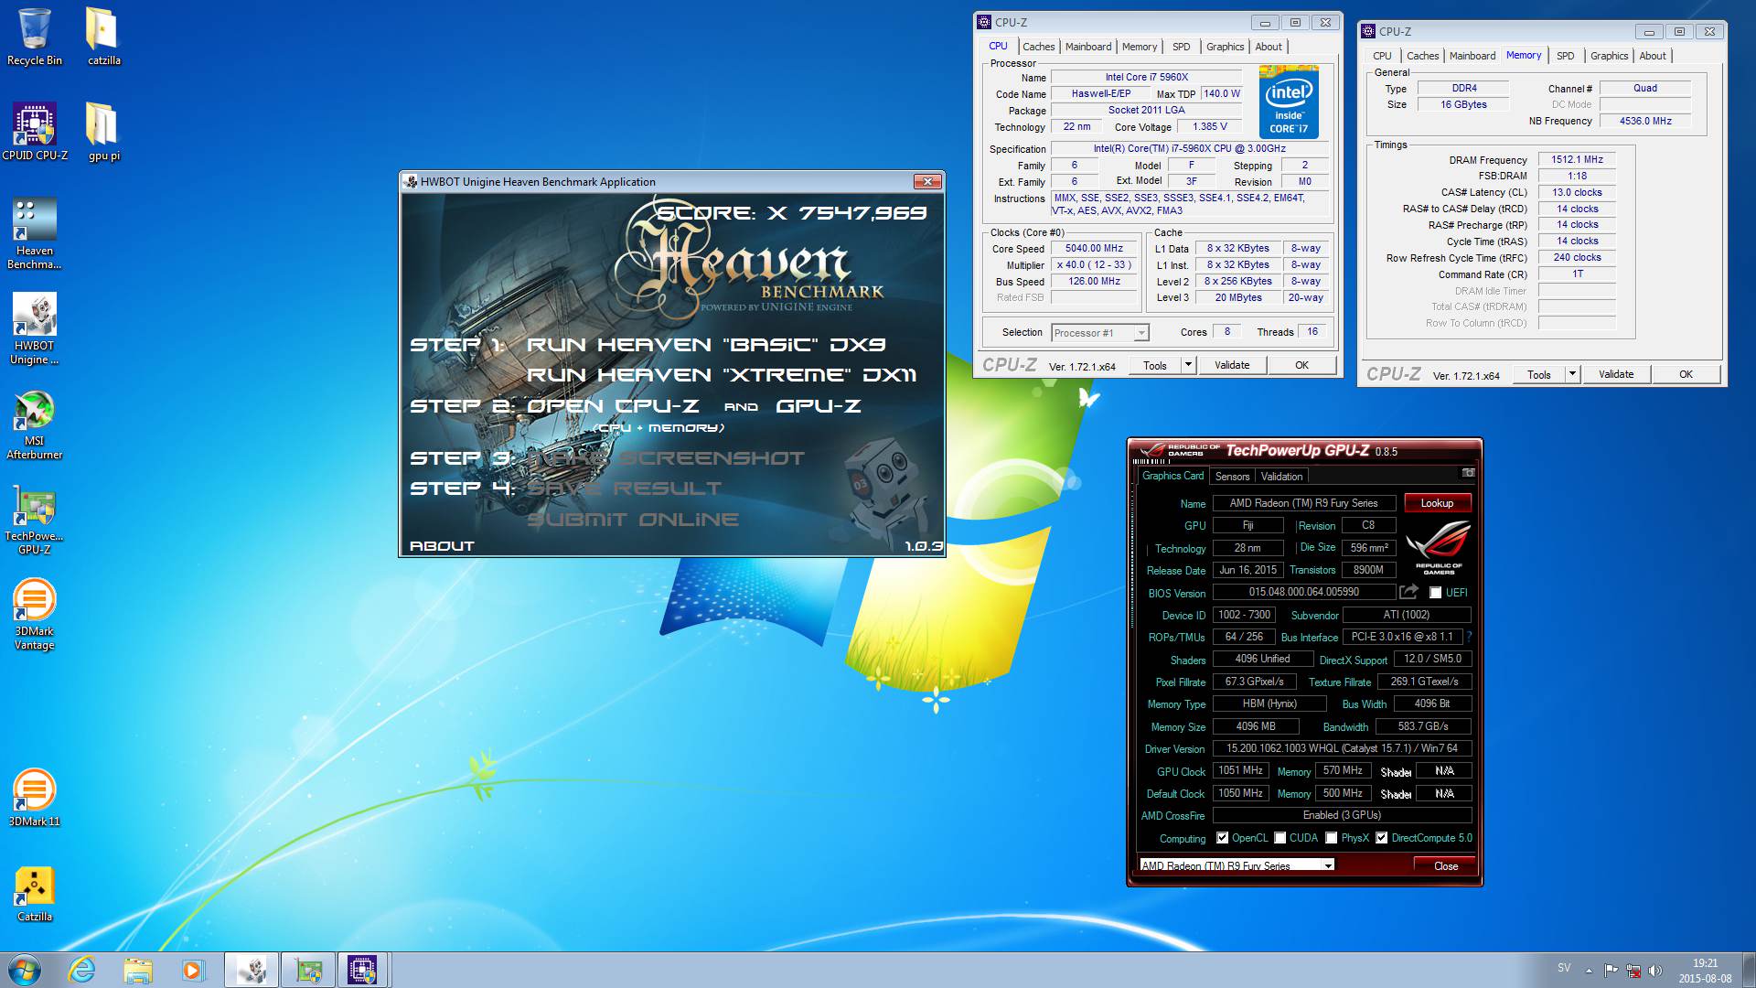Viewport: 1756px width, 988px height.
Task: Open GPU selection dropdown in GPU-Z
Action: tap(1237, 864)
